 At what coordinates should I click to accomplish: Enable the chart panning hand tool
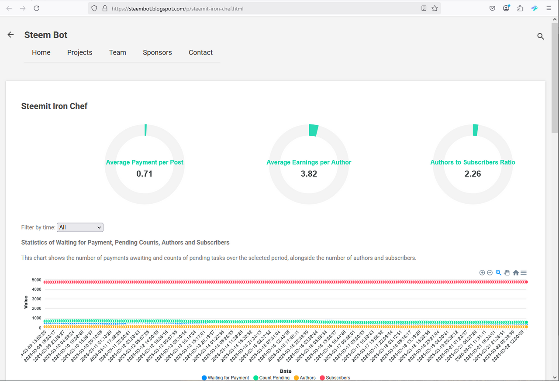coord(507,273)
